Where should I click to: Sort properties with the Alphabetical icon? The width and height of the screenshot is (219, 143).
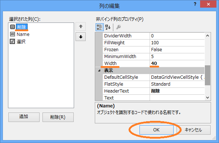click(108, 27)
